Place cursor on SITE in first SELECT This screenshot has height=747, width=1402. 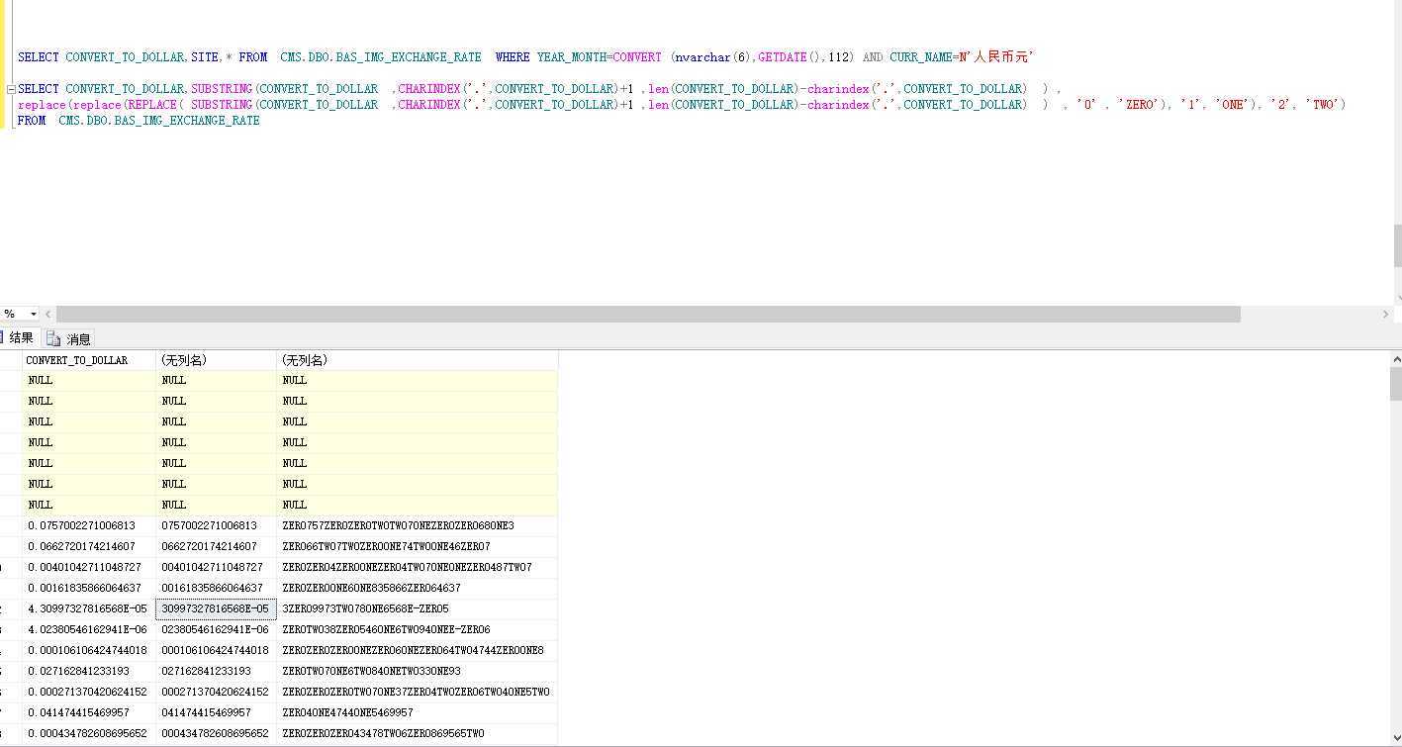205,57
